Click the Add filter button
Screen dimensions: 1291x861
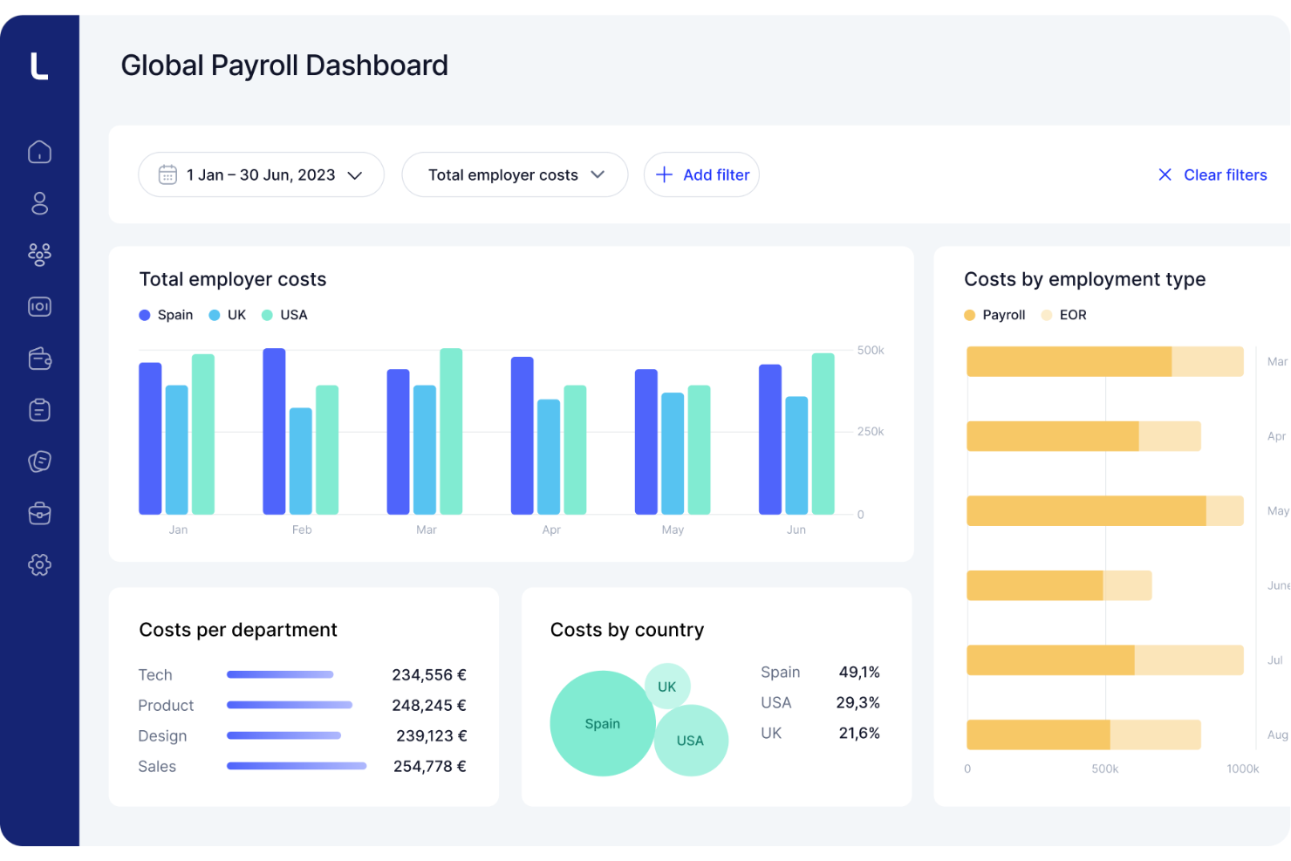coord(701,174)
